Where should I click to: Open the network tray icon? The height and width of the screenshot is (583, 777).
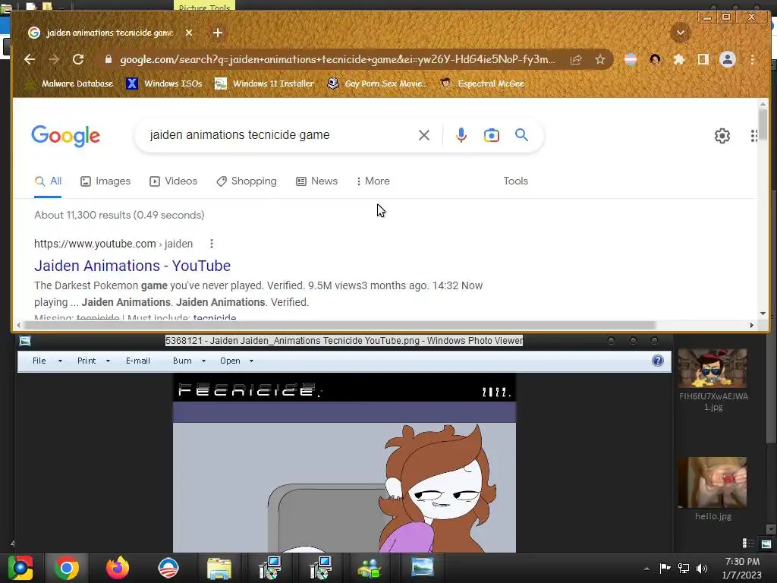pyautogui.click(x=684, y=569)
